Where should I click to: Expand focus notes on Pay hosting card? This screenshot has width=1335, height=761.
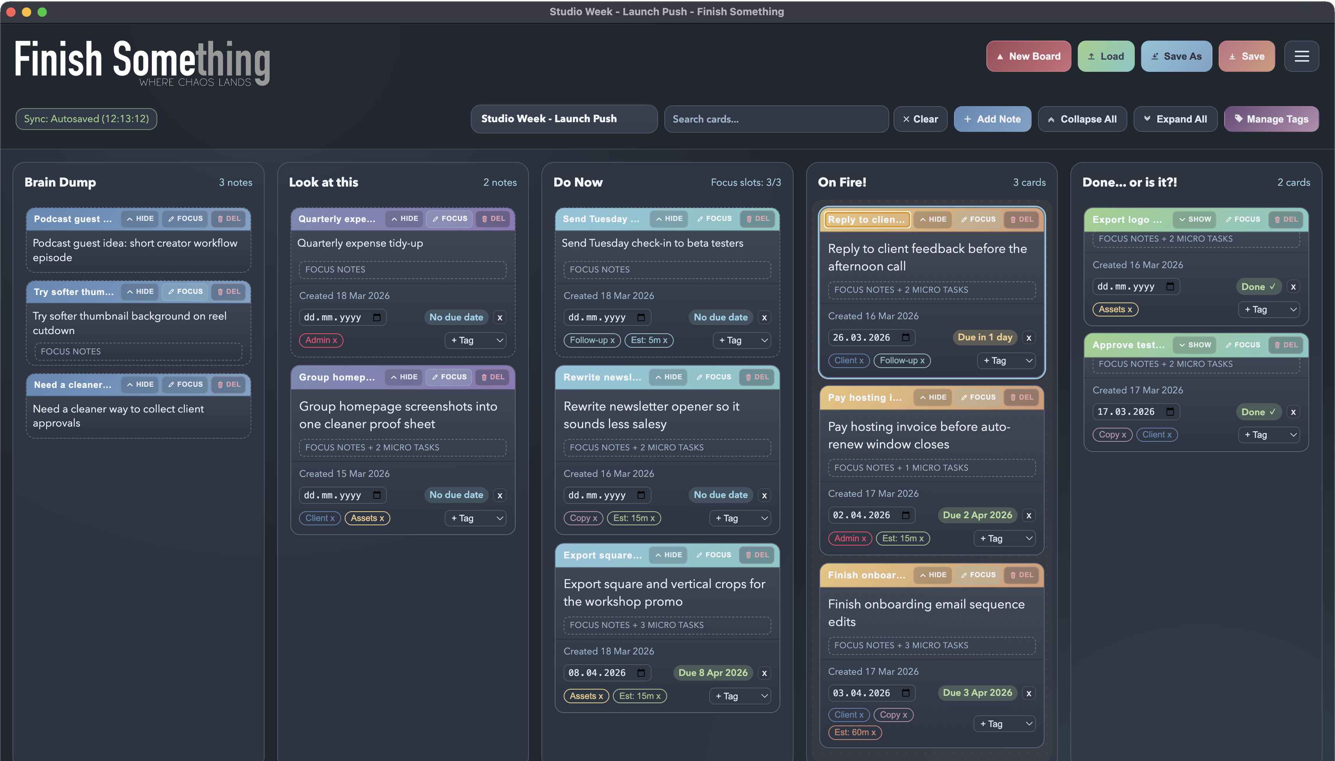(931, 468)
